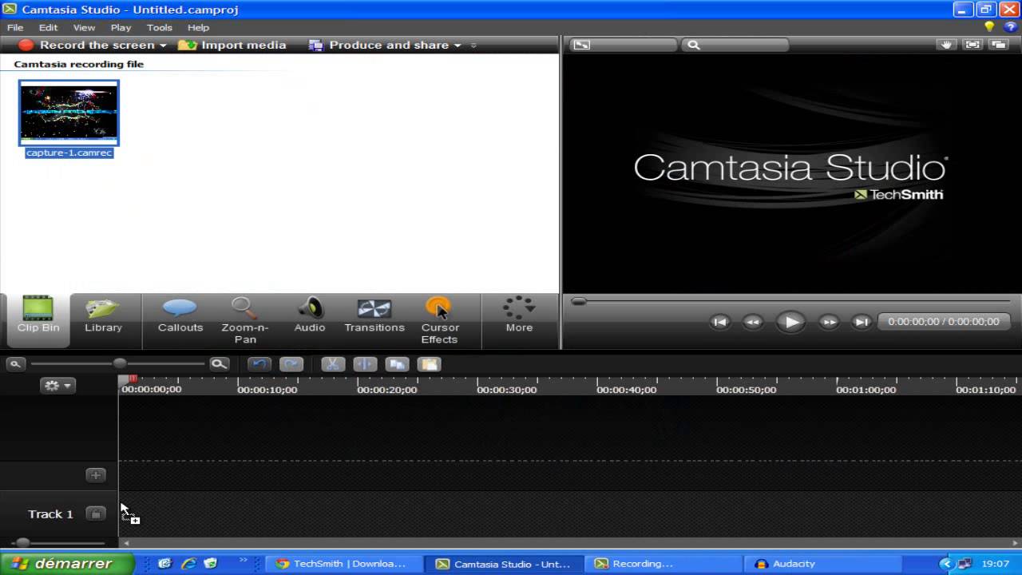Click the Track 1 label
Viewport: 1022px width, 575px height.
pyautogui.click(x=50, y=514)
